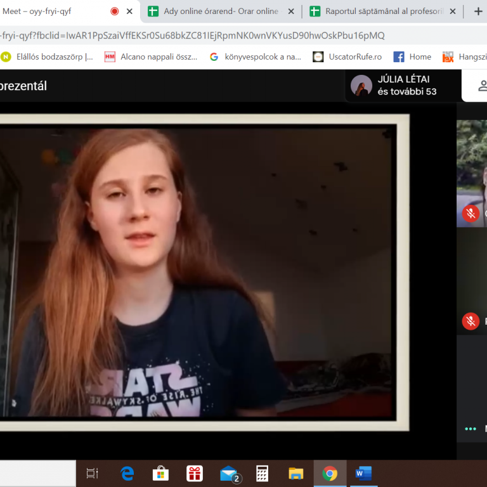Open Task View on the taskbar
Viewport: 487px width, 487px height.
coord(93,474)
